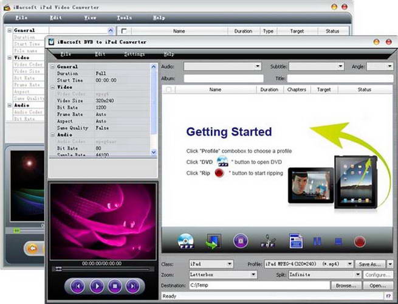
Task: Collapse the General section in front window
Action: point(53,66)
